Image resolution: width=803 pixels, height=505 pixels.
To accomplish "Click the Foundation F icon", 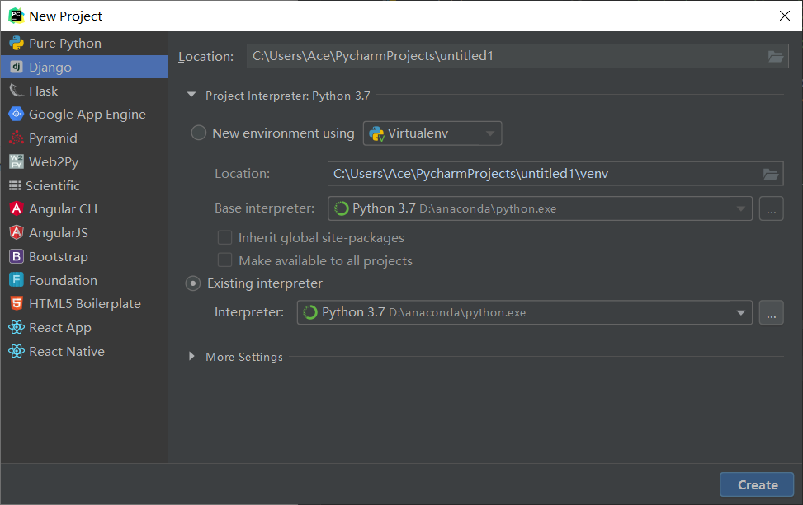I will point(17,280).
